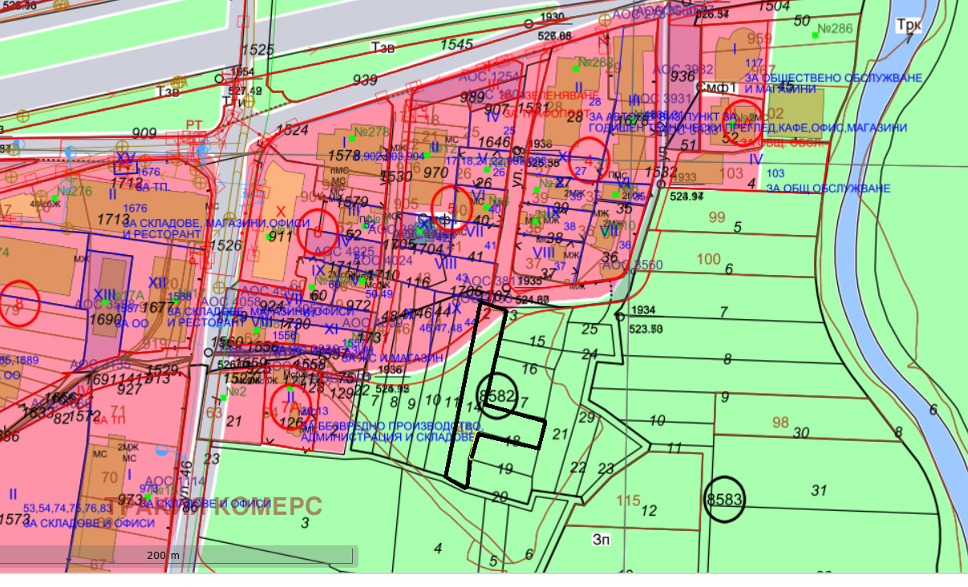The height and width of the screenshot is (587, 968).
Task: Click the green square marker beside №276
Action: click(x=55, y=197)
